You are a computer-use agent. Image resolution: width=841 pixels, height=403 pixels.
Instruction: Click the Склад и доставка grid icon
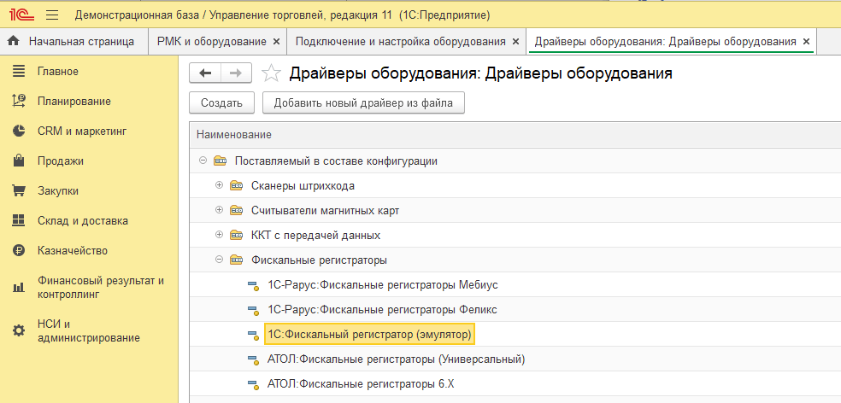(19, 220)
